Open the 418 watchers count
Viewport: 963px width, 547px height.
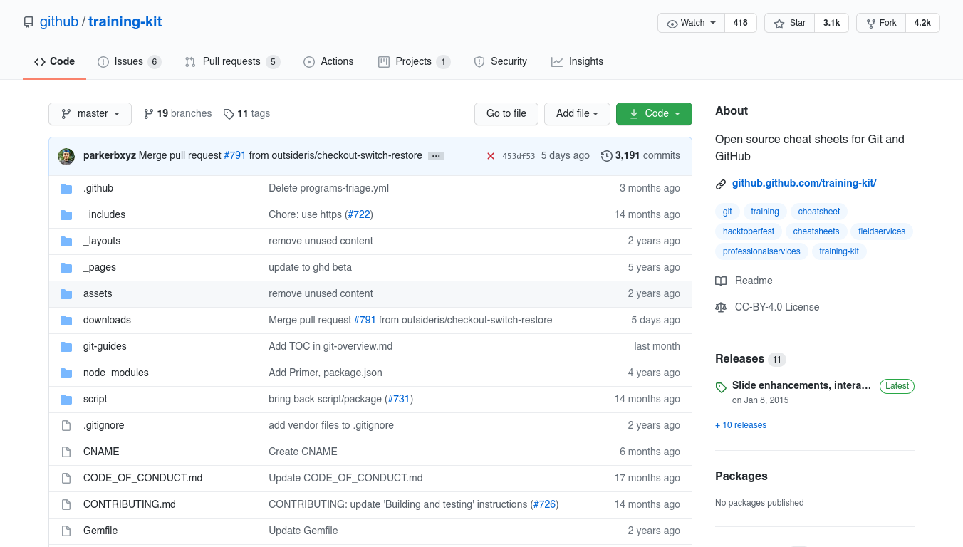741,23
